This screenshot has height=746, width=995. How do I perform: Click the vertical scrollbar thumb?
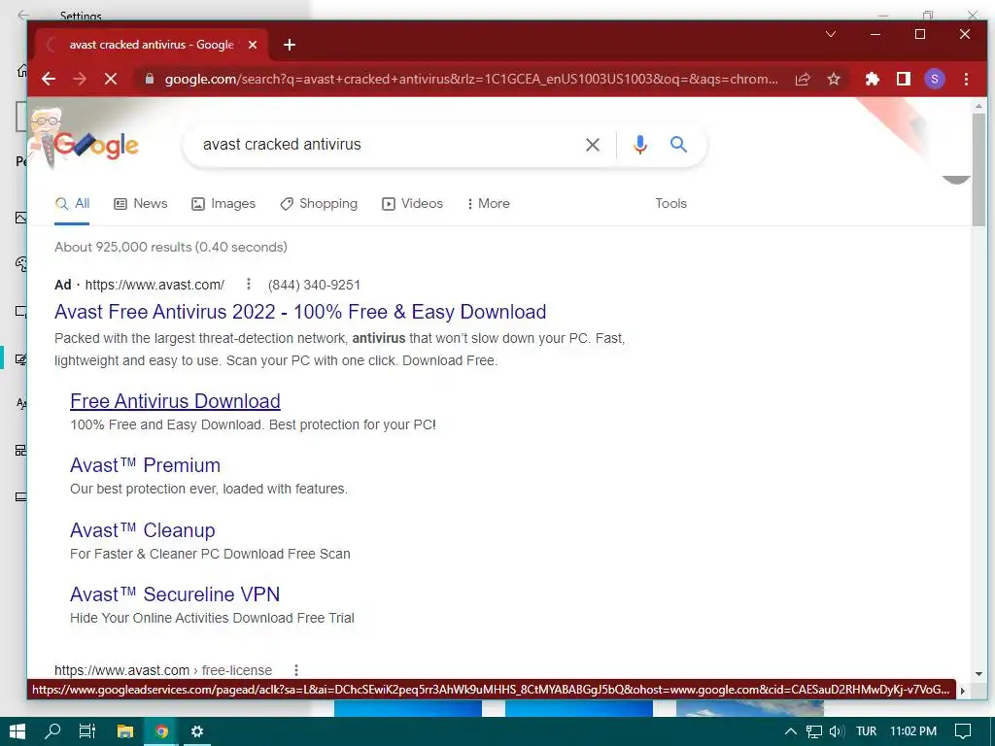[978, 169]
